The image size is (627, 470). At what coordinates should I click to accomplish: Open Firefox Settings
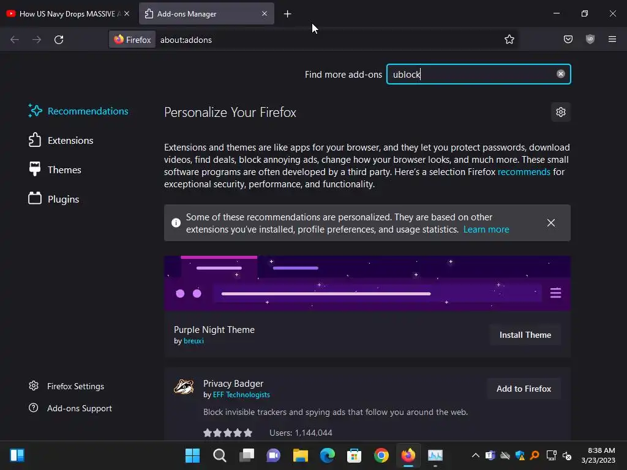(x=66, y=386)
